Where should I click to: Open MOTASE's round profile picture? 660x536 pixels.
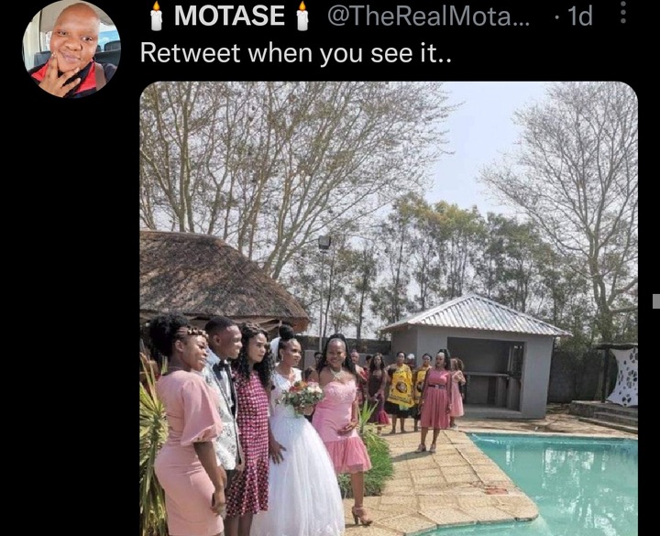71,49
